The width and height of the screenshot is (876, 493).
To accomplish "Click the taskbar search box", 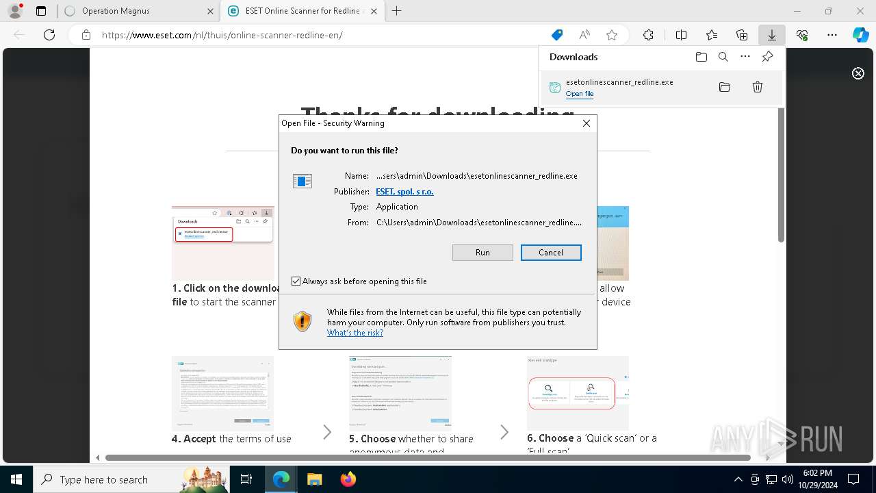I will (x=131, y=479).
